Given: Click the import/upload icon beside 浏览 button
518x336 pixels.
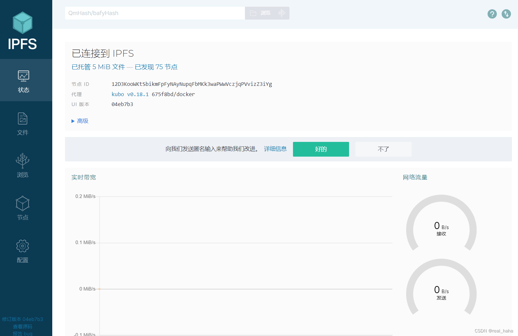Looking at the screenshot, I should [282, 13].
